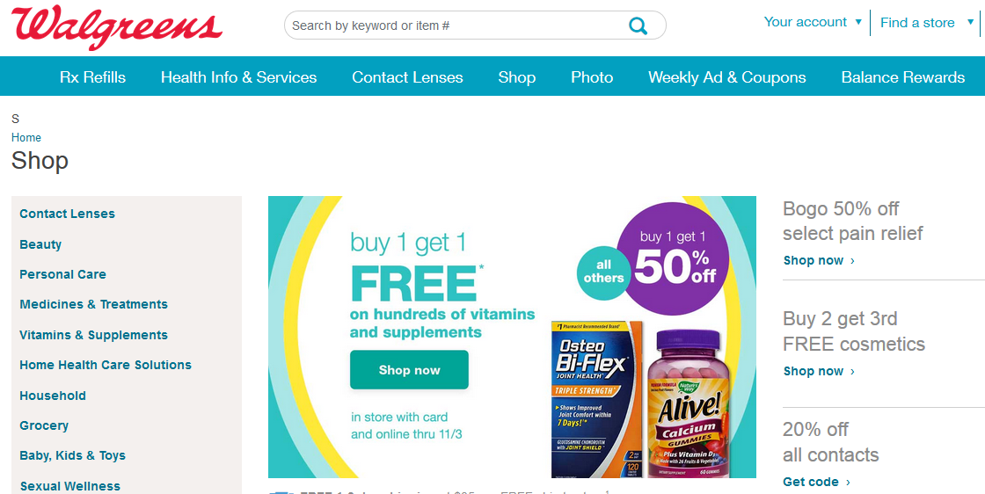This screenshot has width=985, height=494.
Task: Click the Osteo Bi-Flex product image
Action: [x=597, y=399]
